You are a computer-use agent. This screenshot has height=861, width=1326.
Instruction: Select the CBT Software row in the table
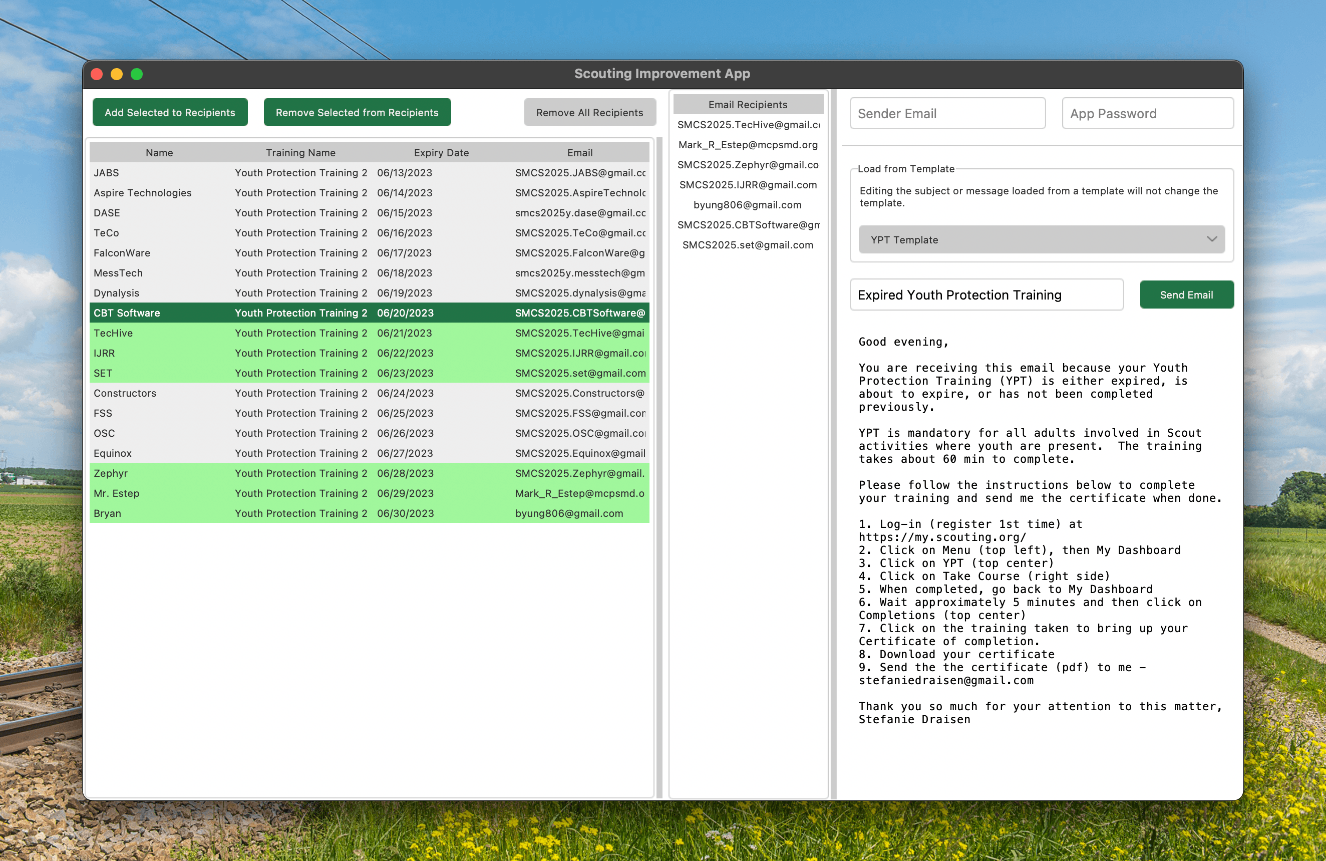coord(223,313)
